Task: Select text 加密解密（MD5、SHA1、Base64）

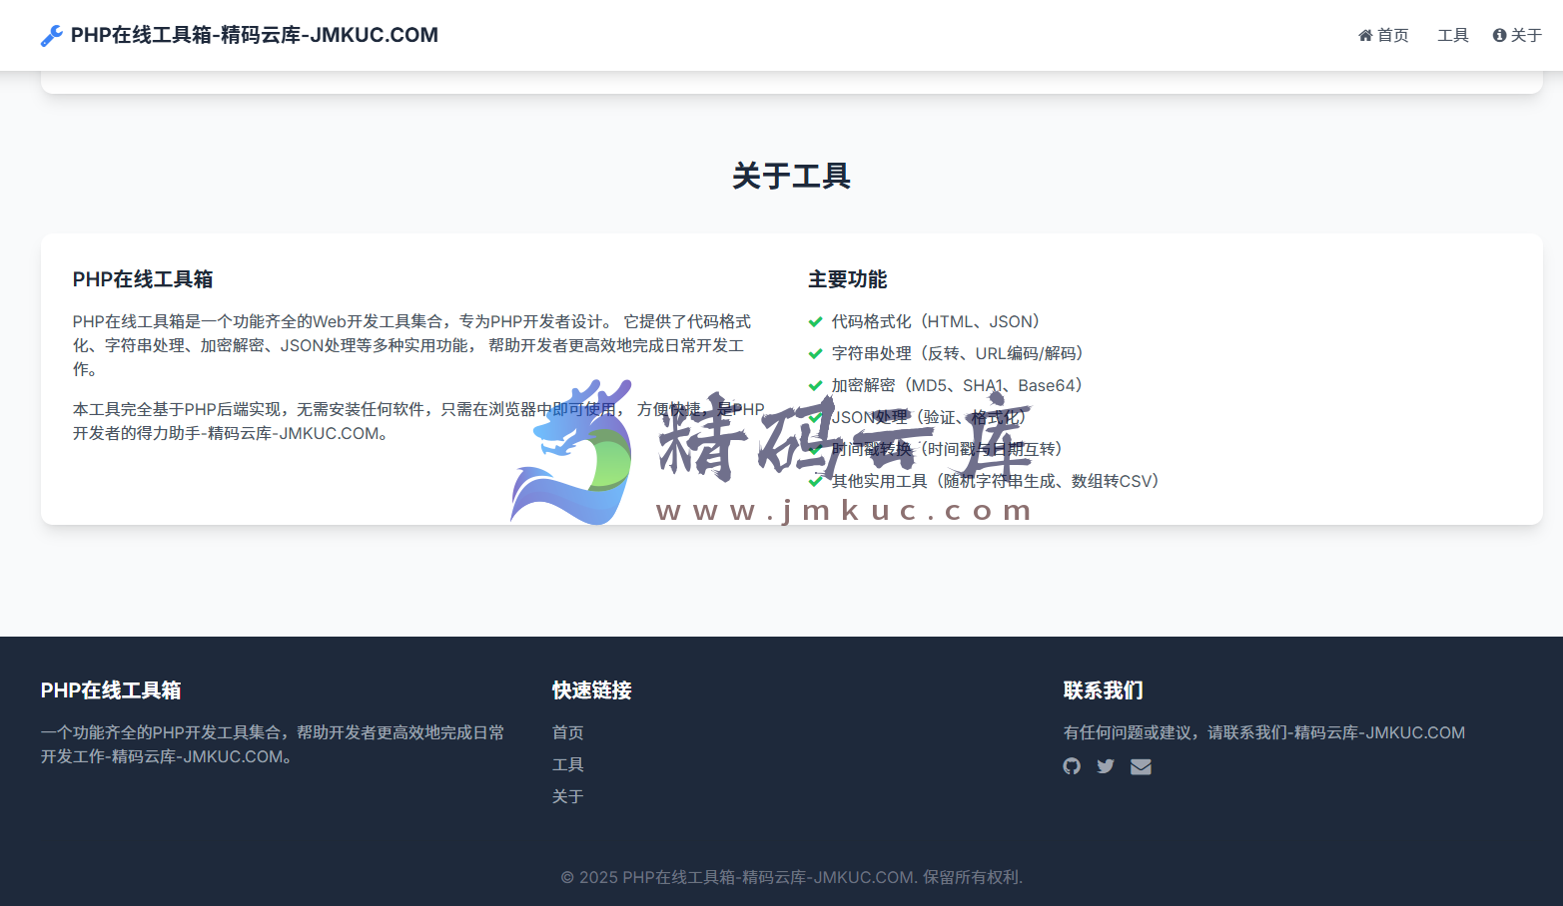Action: coord(960,385)
